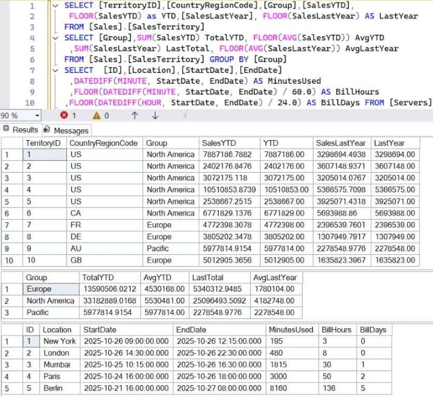Click the DATEDIFF function on line 8
433x397 pixels.
pos(93,81)
